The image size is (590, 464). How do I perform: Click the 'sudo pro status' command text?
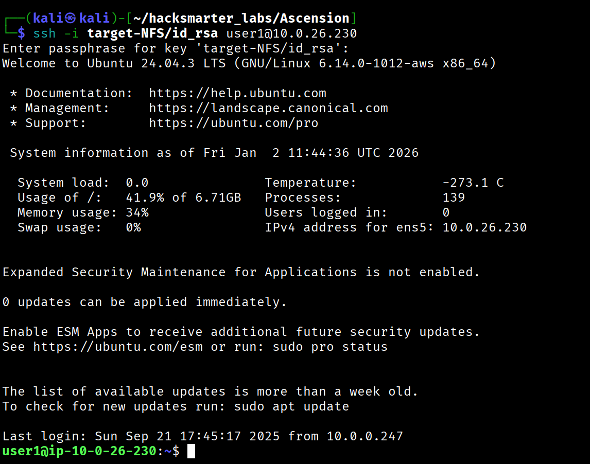tap(330, 347)
